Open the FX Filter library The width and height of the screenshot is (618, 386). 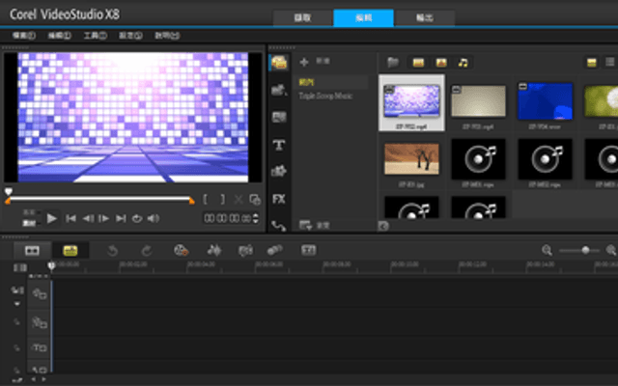(x=279, y=199)
